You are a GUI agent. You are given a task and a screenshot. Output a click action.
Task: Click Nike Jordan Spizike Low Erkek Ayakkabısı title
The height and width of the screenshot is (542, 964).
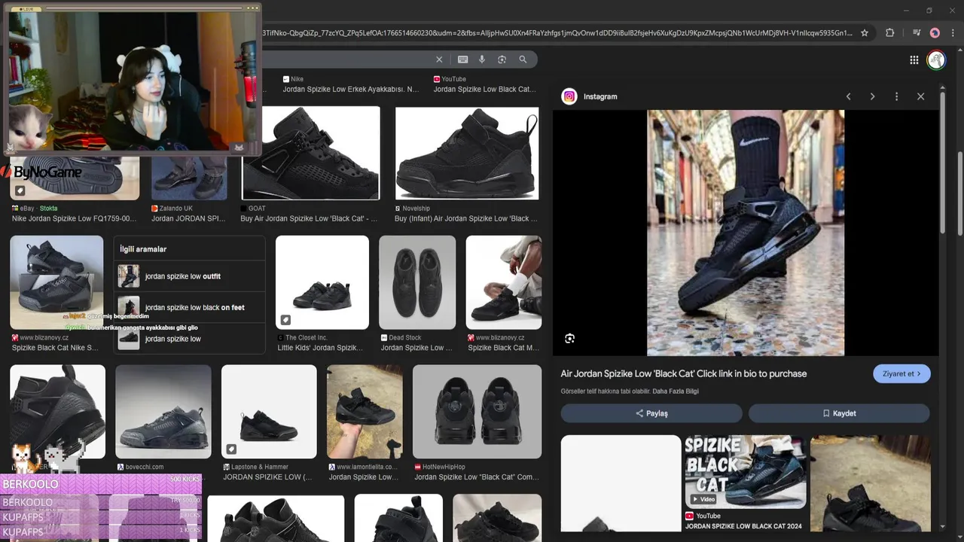point(350,90)
